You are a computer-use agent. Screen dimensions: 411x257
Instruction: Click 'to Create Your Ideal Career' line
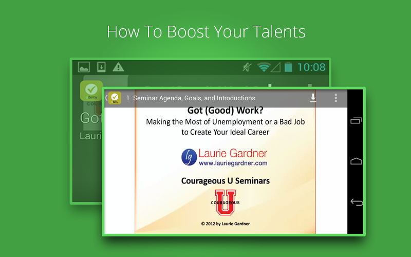coord(226,132)
